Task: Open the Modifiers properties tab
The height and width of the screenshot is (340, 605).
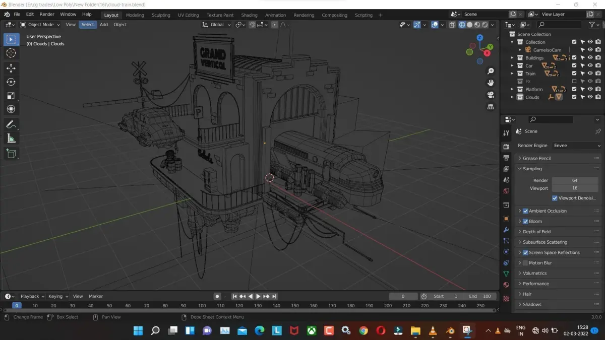Action: pos(506,230)
